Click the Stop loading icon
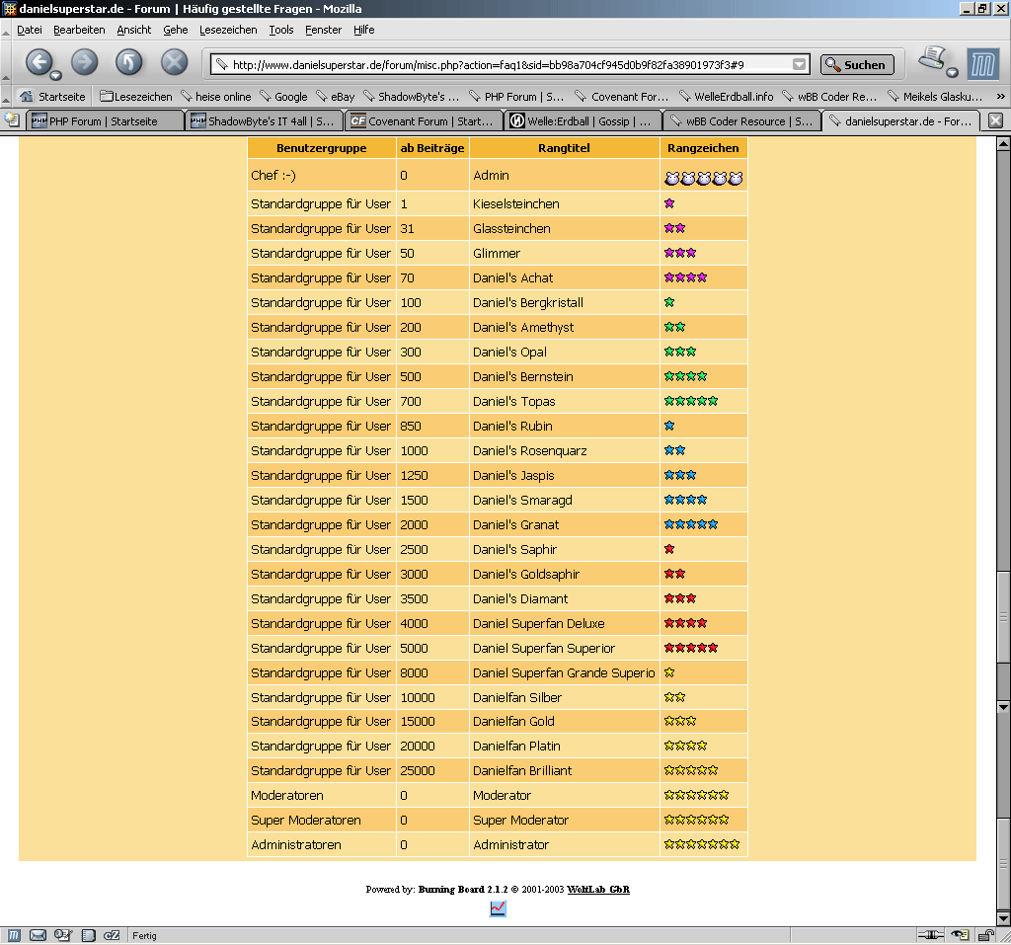The image size is (1011, 945). pyautogui.click(x=174, y=62)
